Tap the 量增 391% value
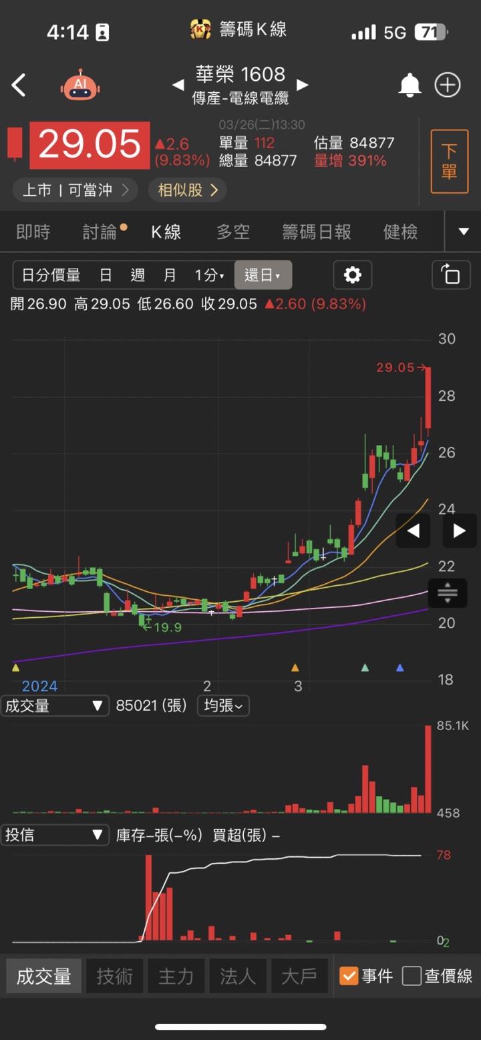481x1040 pixels. (350, 160)
